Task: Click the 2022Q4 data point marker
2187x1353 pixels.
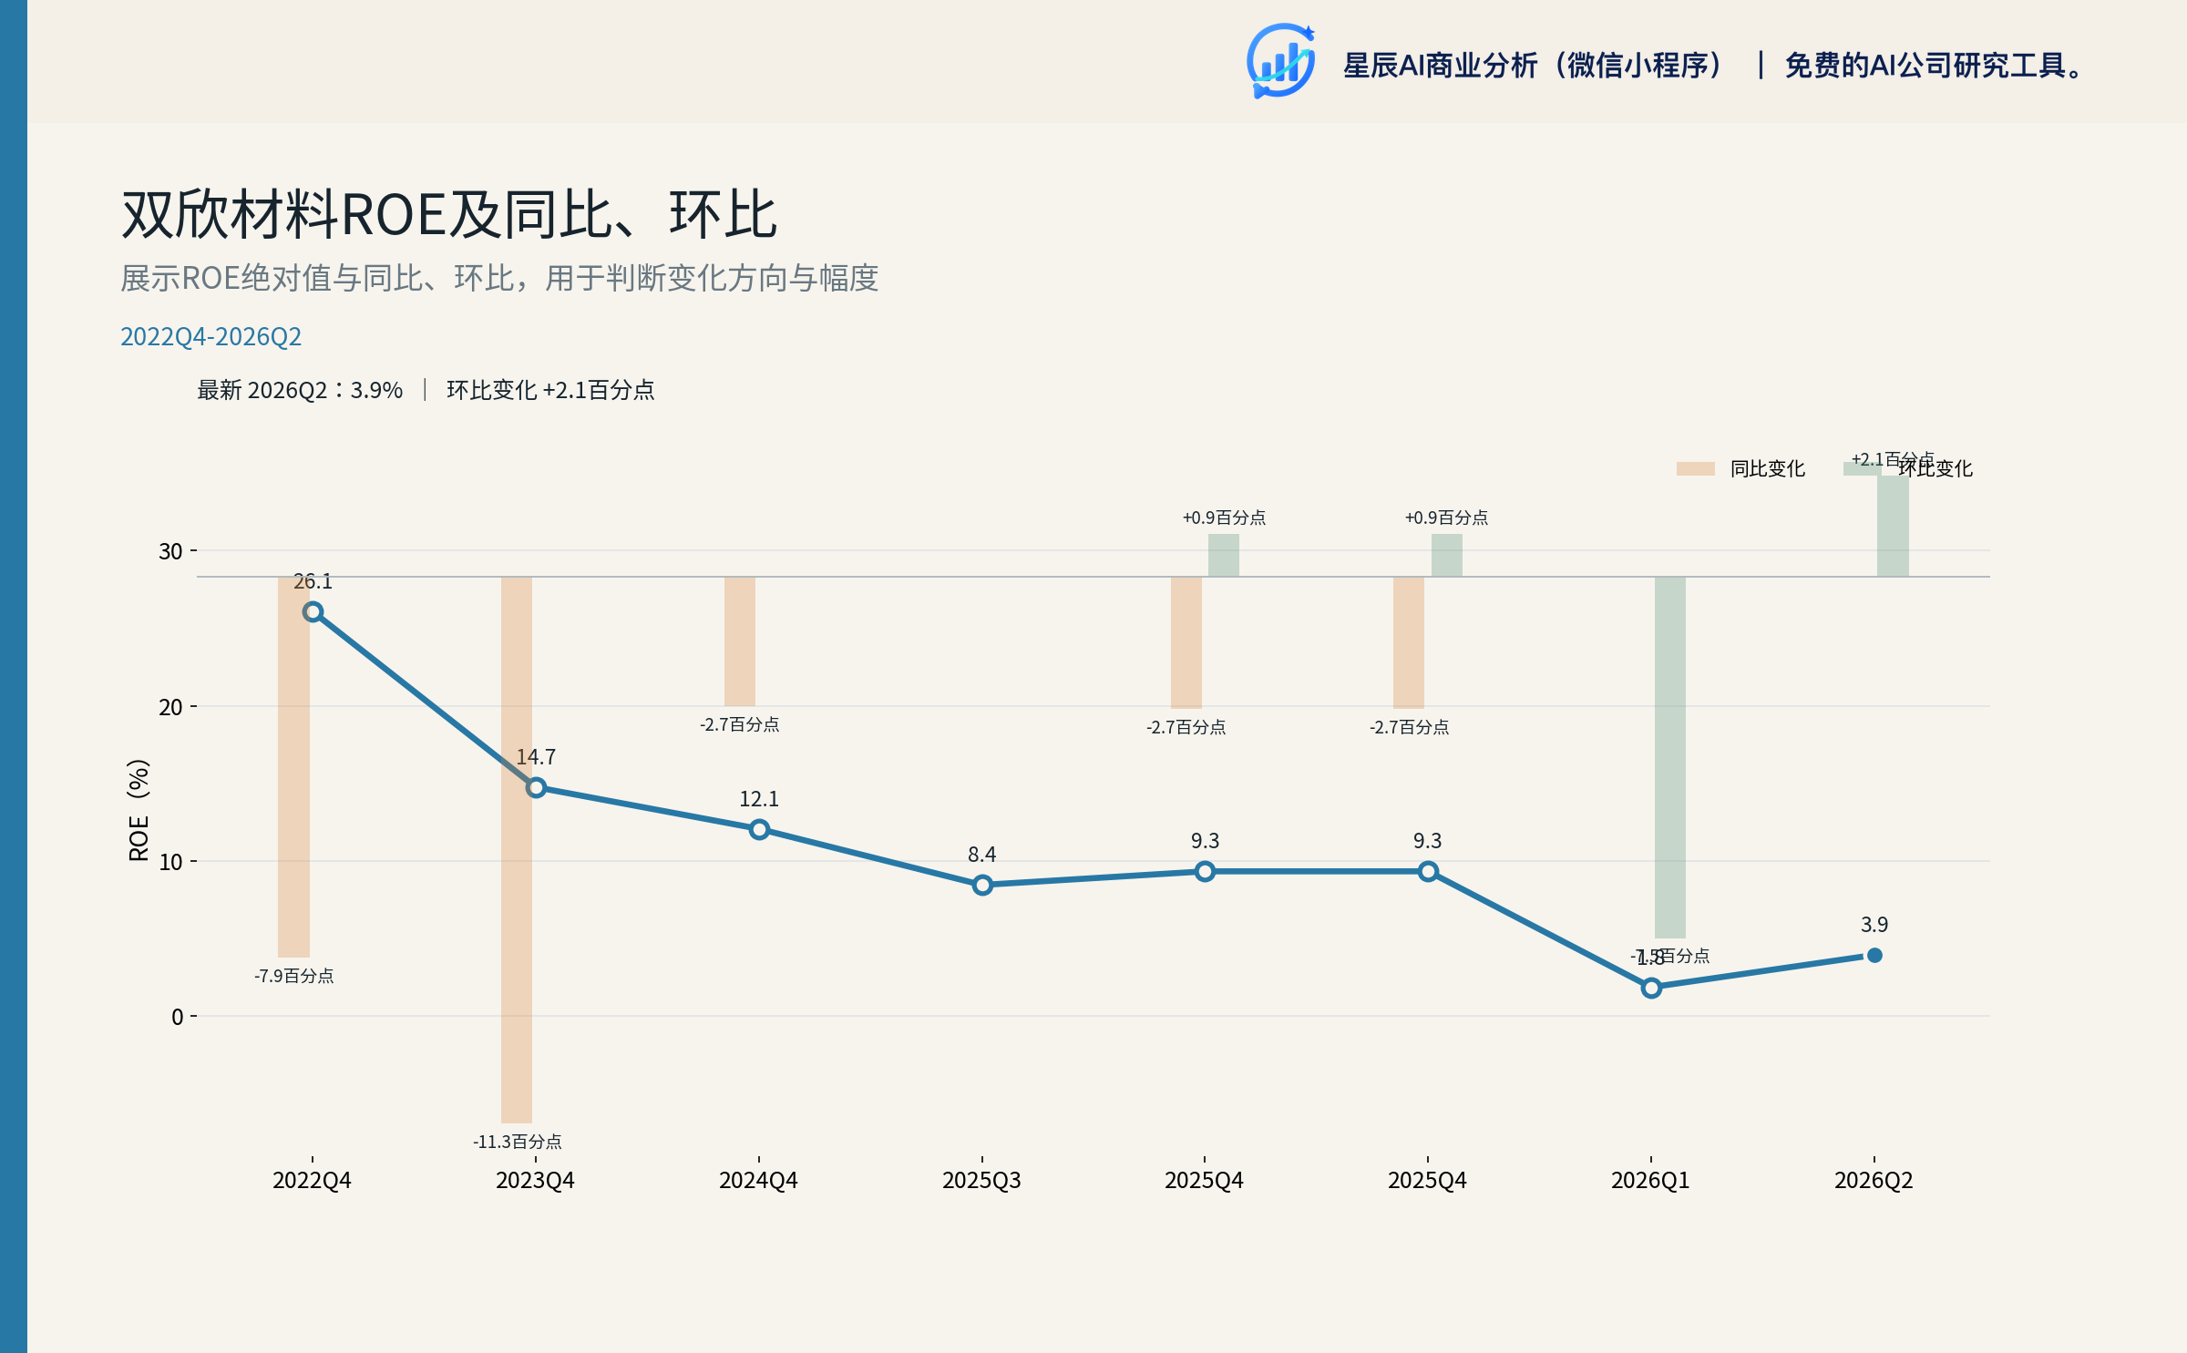Action: pos(313,611)
